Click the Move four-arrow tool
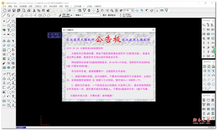 tap(13, 54)
